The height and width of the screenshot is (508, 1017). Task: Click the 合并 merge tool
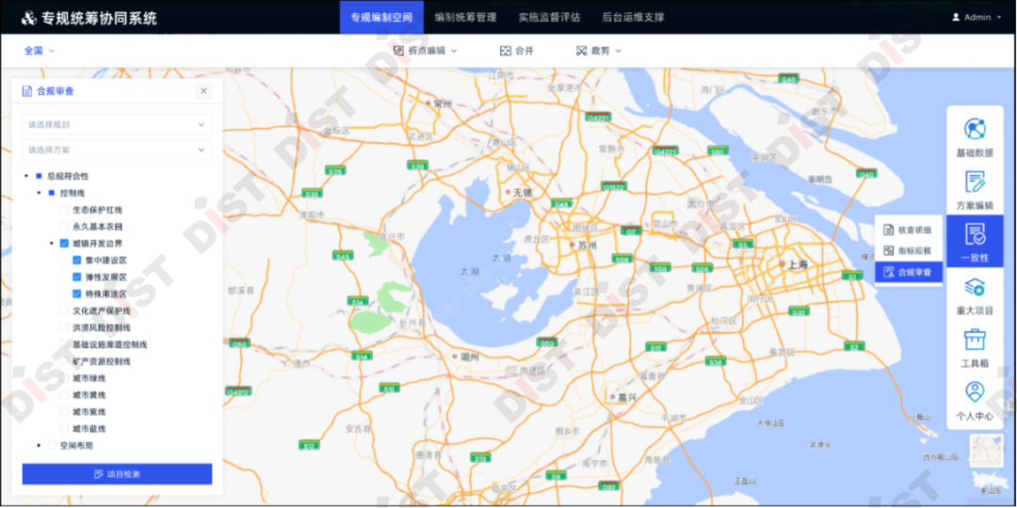tap(516, 51)
